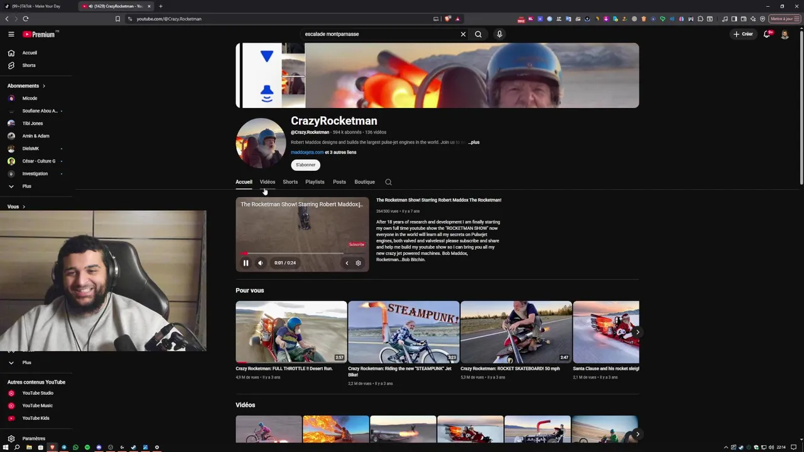This screenshot has width=804, height=452.
Task: Mute the featured video player
Action: (x=261, y=263)
